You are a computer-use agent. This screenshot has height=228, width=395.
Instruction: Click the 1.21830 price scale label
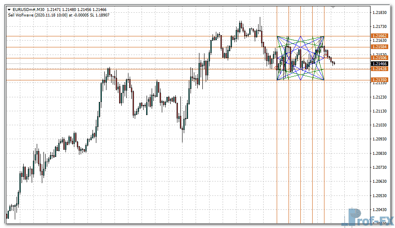(380, 12)
